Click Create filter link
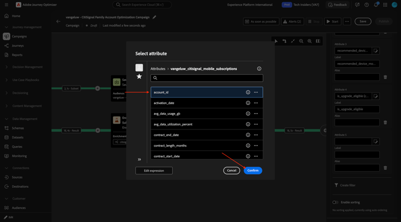The width and height of the screenshot is (401, 222). point(345,185)
